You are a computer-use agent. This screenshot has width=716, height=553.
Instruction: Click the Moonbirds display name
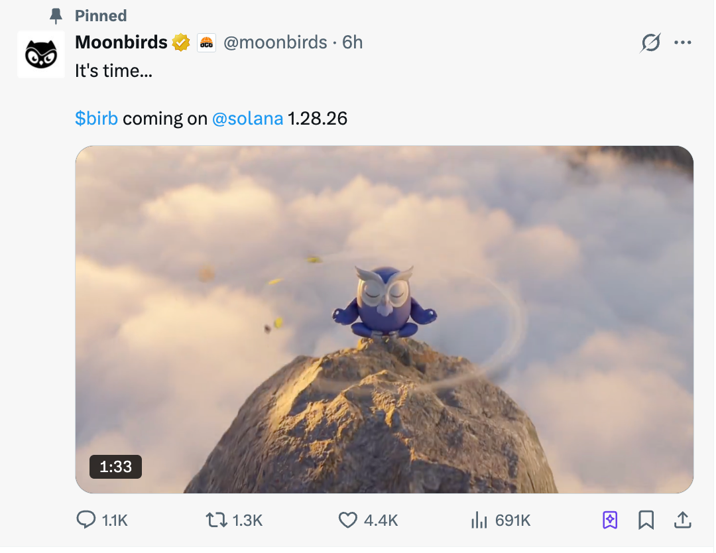pyautogui.click(x=121, y=43)
